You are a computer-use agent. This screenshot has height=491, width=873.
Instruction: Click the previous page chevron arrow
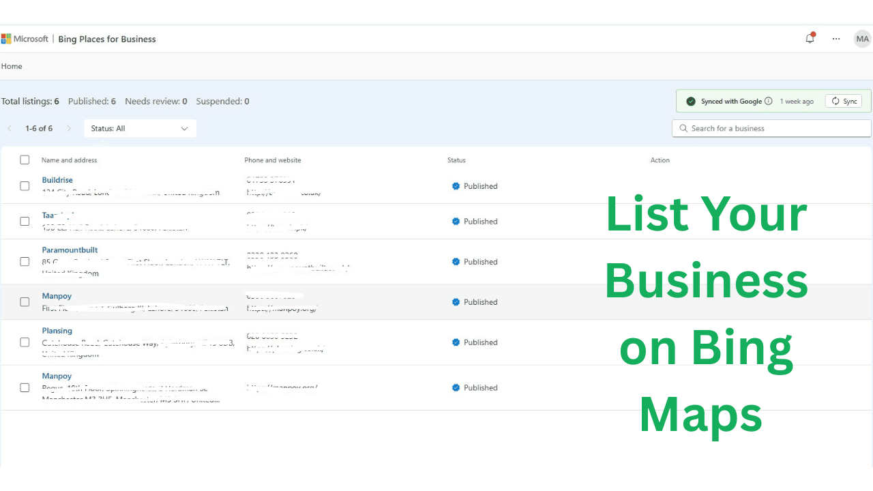point(10,128)
